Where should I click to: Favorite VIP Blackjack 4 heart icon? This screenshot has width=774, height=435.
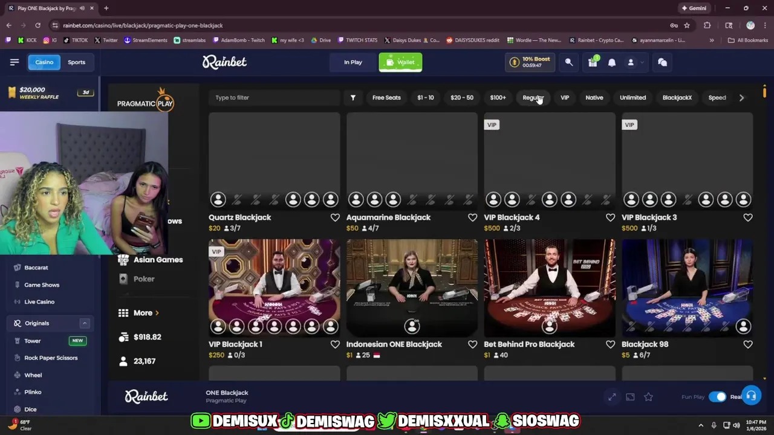pos(610,217)
